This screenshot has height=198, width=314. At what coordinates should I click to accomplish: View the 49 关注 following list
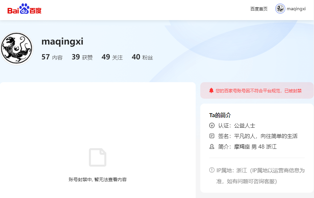(x=112, y=57)
